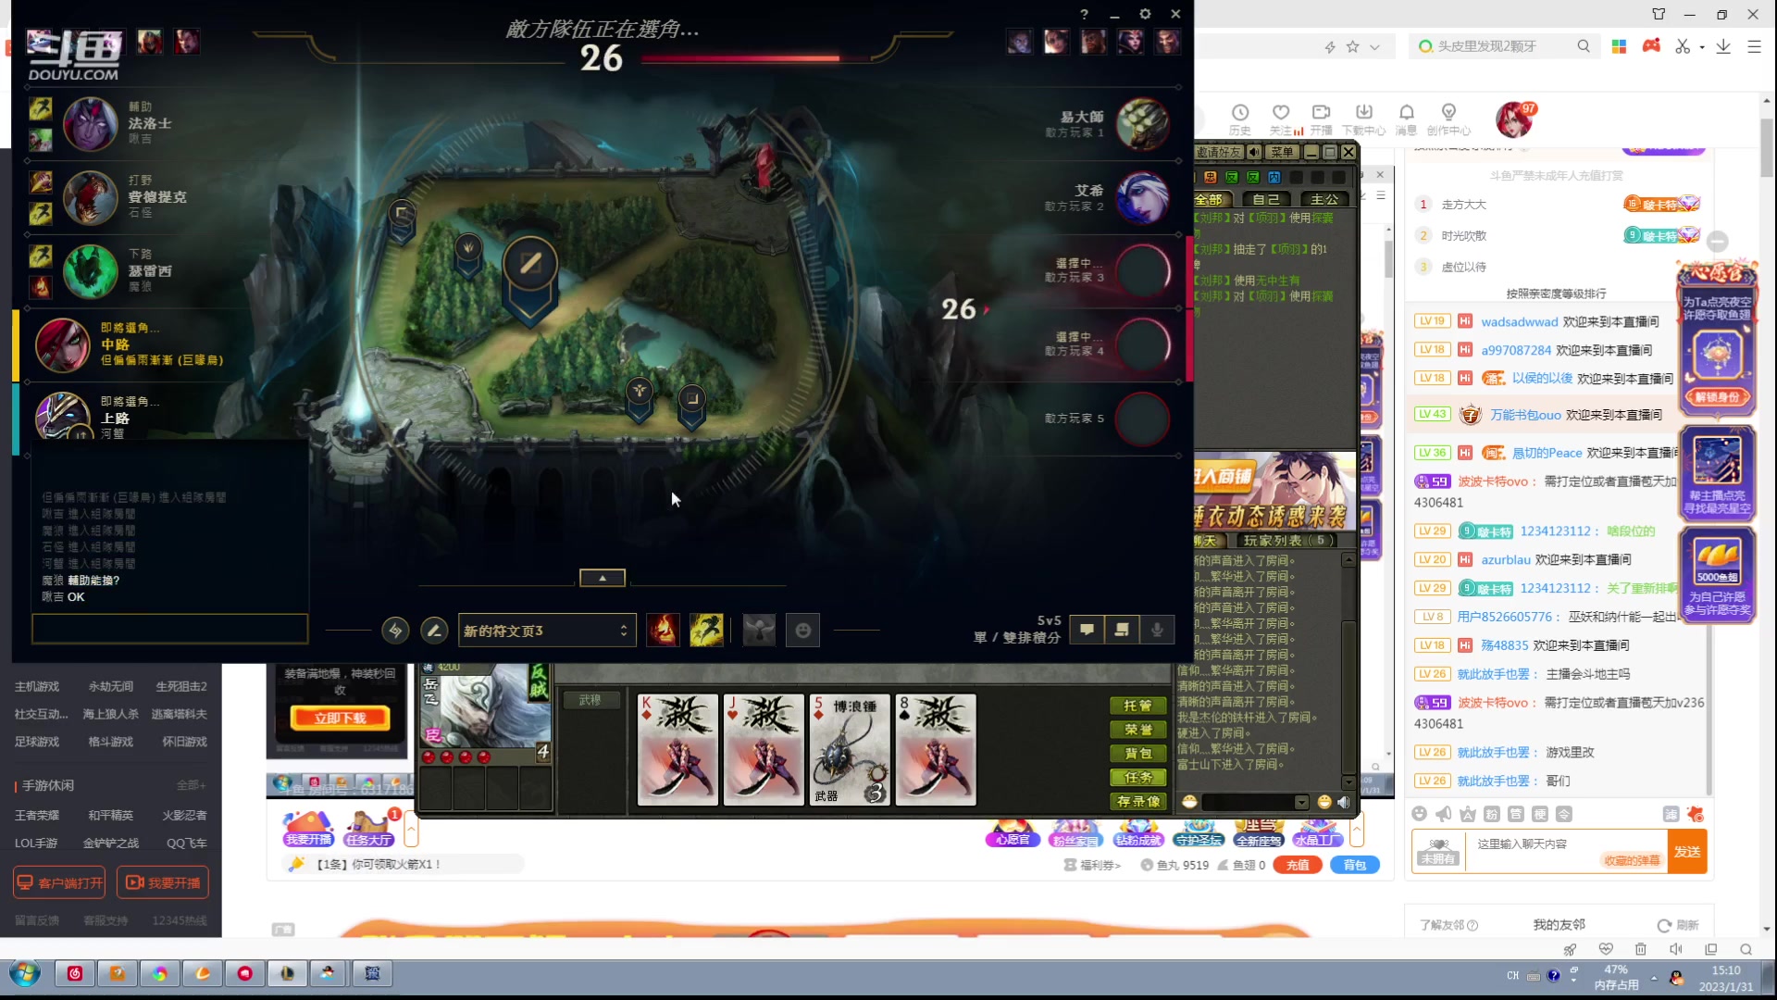The height and width of the screenshot is (1000, 1777).
Task: Open the 新的符文页3 rune page dropdown
Action: (x=547, y=631)
